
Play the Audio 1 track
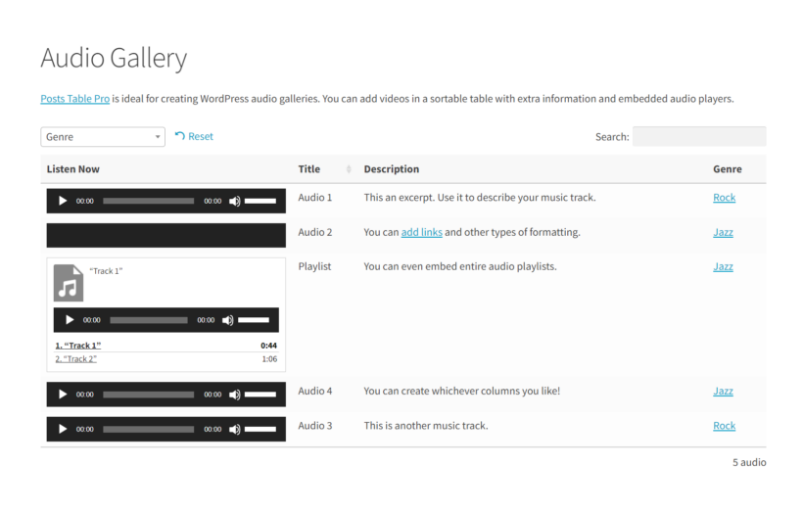tap(64, 201)
